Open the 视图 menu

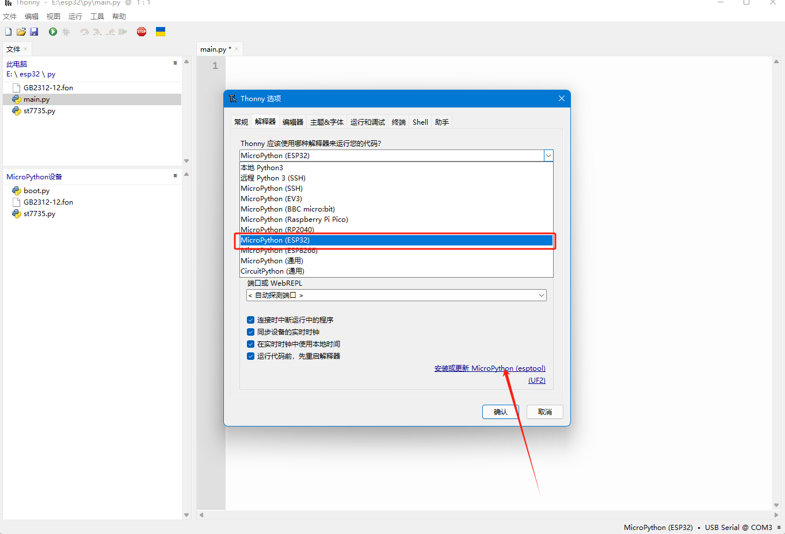pos(54,16)
